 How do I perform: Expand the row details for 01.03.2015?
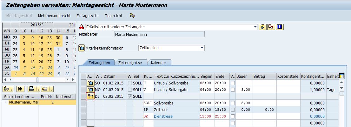pyautogui.click(x=91, y=83)
